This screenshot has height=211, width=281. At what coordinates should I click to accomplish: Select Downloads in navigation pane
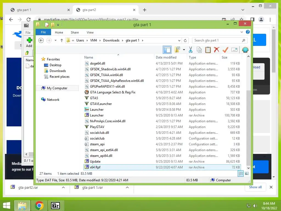pos(58,71)
